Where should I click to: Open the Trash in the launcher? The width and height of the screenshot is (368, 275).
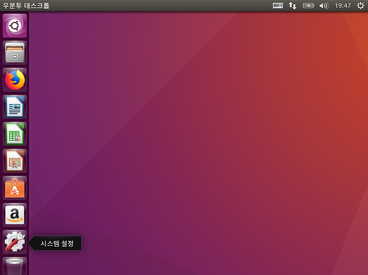click(x=15, y=266)
